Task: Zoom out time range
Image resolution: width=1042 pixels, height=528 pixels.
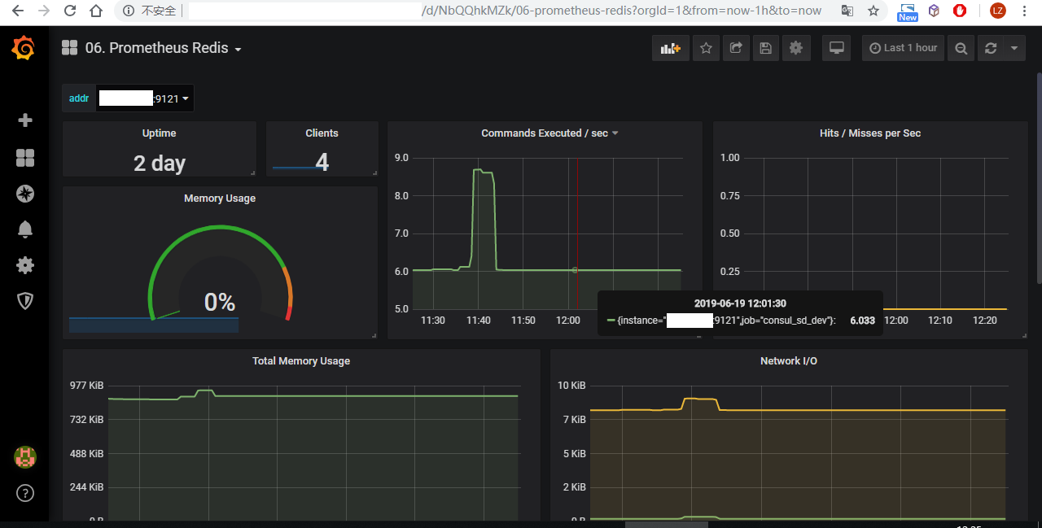Action: (961, 48)
